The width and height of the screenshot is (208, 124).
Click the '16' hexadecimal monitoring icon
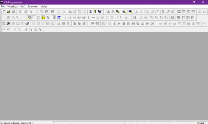(68, 23)
